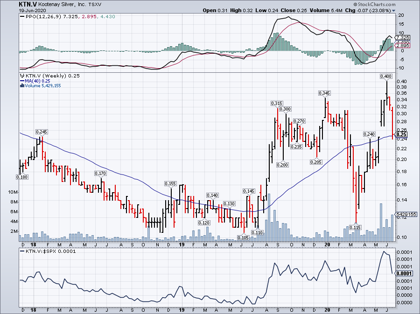Screen dimensions: 420x314
Task: Click the 0.300 price annotation
Action: 285,109
